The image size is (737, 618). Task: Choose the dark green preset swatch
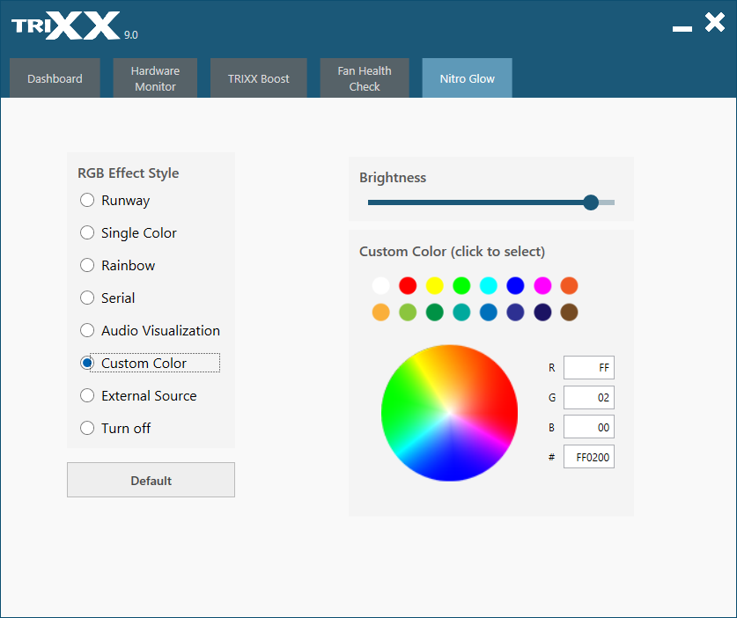pyautogui.click(x=435, y=312)
